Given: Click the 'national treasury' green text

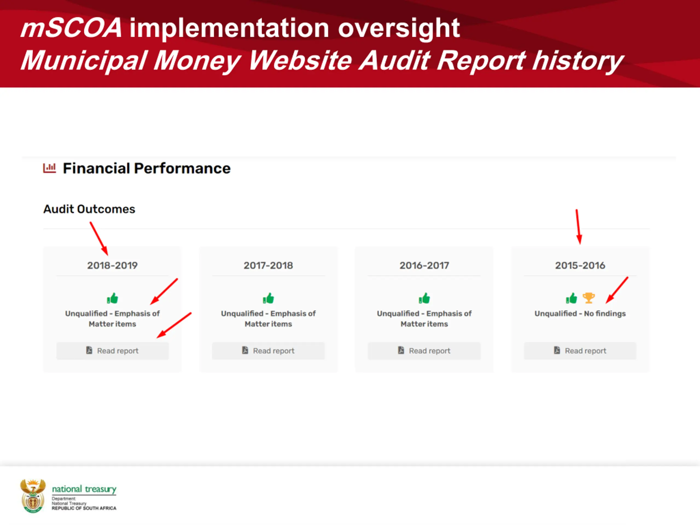Looking at the screenshot, I should pyautogui.click(x=84, y=489).
